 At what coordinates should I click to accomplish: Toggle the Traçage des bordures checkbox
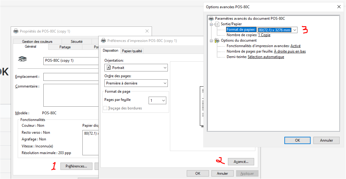(105, 108)
